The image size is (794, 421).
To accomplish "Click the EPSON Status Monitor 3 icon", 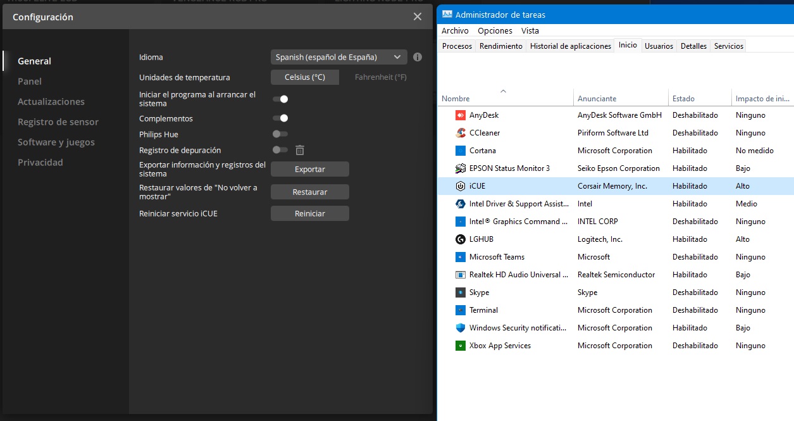I will pyautogui.click(x=461, y=168).
